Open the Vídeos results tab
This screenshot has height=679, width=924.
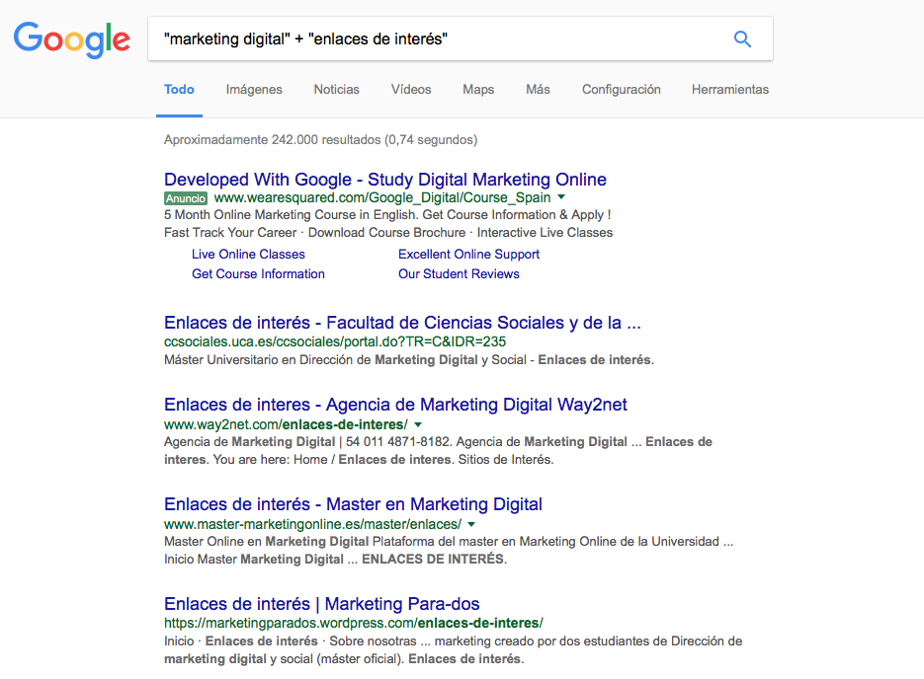click(411, 89)
